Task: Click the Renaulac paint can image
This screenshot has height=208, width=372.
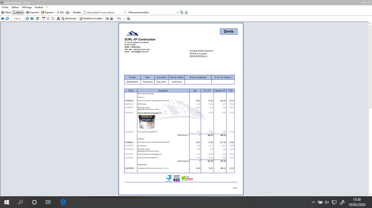Action: [147, 122]
